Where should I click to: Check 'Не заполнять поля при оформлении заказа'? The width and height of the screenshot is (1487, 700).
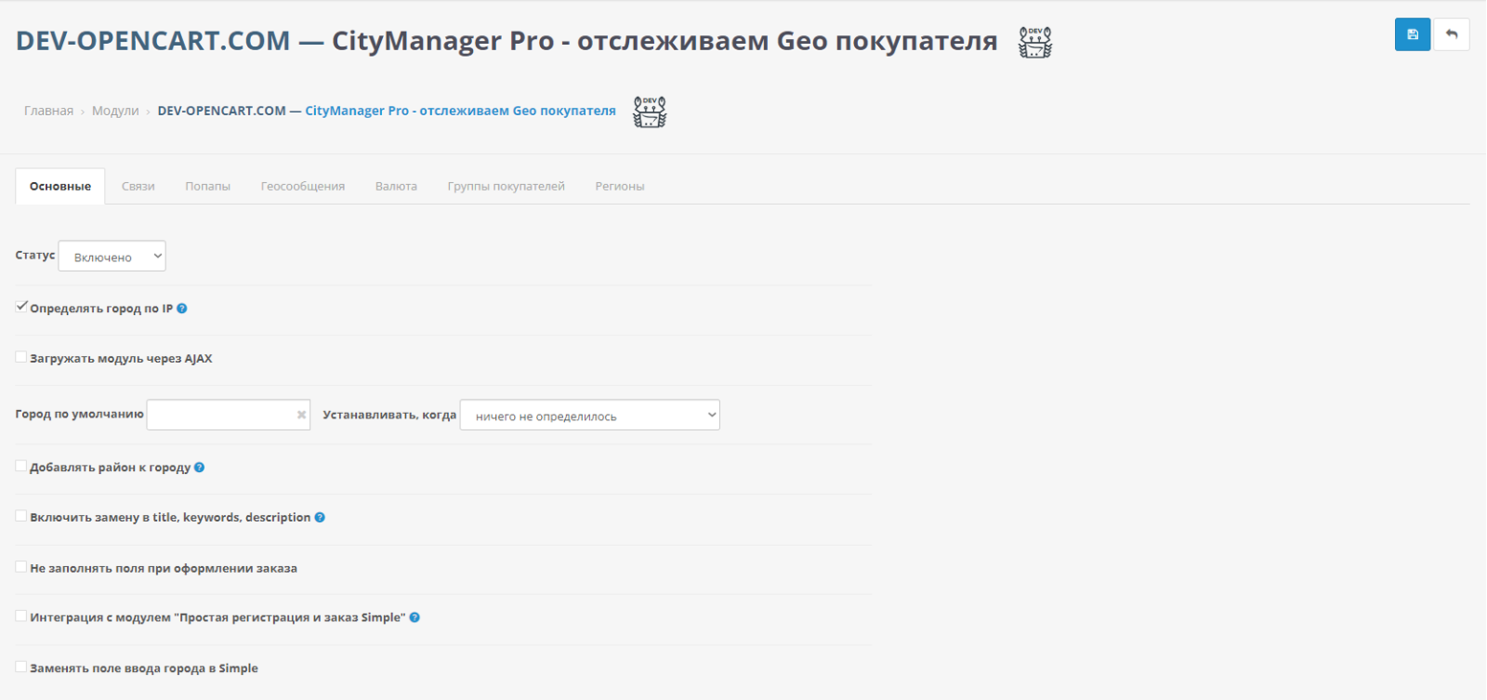coord(21,566)
